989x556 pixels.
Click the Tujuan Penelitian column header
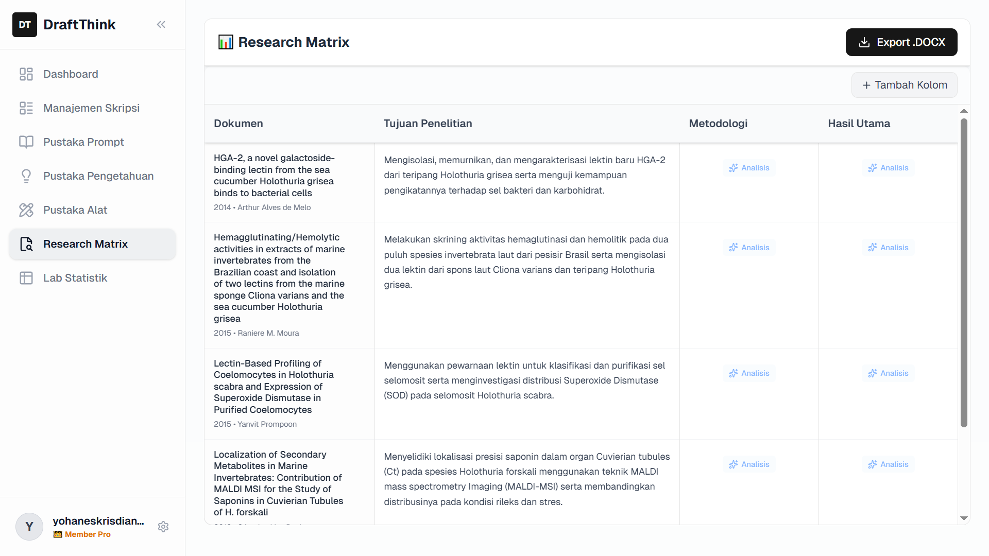click(x=428, y=124)
